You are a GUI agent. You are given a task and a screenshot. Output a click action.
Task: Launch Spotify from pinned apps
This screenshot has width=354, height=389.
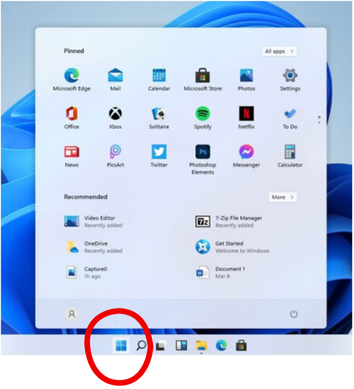[203, 114]
